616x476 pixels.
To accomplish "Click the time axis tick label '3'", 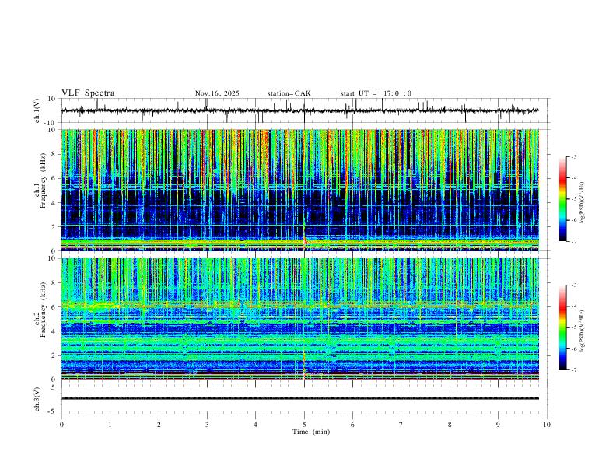I will tap(207, 425).
